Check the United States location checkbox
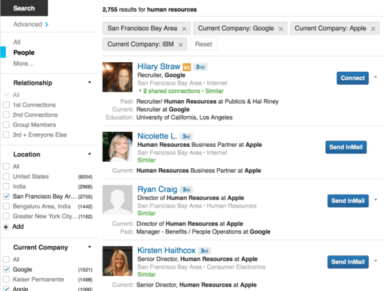This screenshot has height=291, width=389. point(6,177)
